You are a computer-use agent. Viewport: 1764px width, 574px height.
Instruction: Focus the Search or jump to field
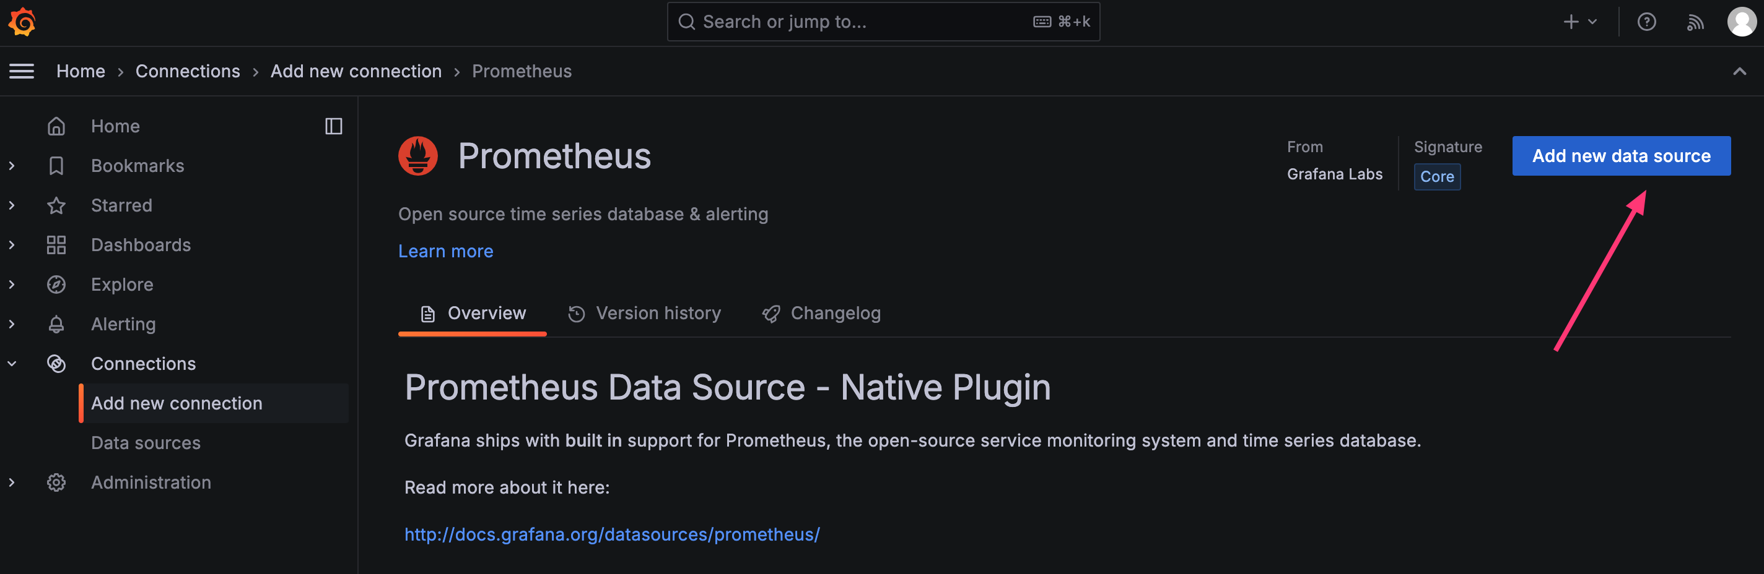[x=883, y=22]
